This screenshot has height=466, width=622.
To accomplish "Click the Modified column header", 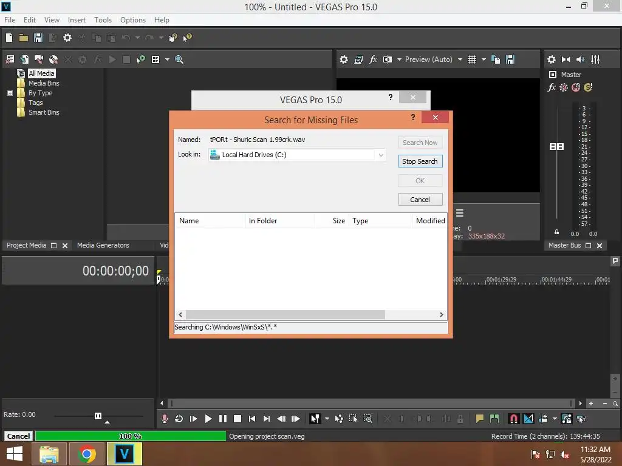I will pyautogui.click(x=431, y=221).
